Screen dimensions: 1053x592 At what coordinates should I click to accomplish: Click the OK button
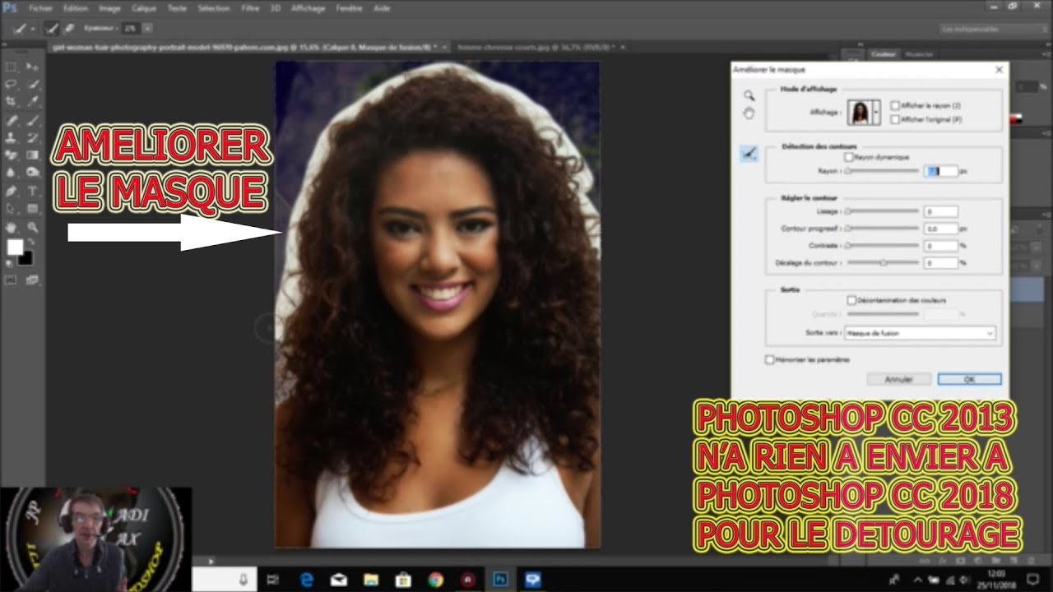(969, 379)
